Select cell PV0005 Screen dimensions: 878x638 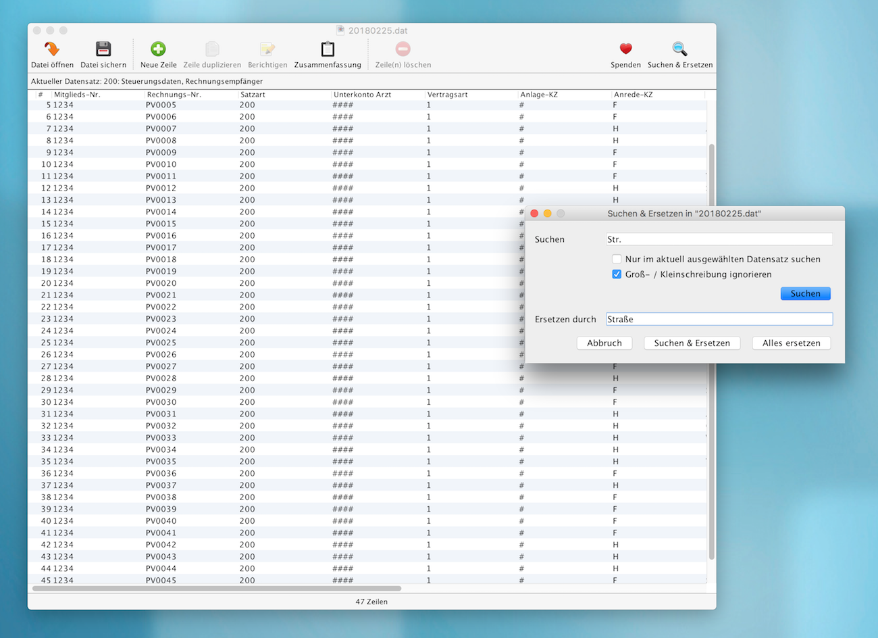tap(161, 105)
